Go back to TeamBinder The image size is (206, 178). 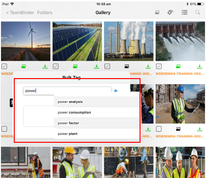coord(20,13)
